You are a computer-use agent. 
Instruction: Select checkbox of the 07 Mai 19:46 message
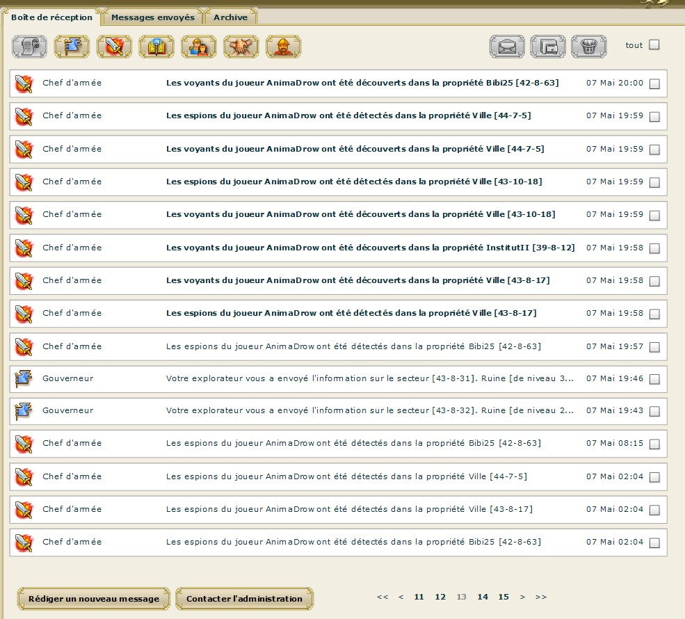[x=654, y=380]
